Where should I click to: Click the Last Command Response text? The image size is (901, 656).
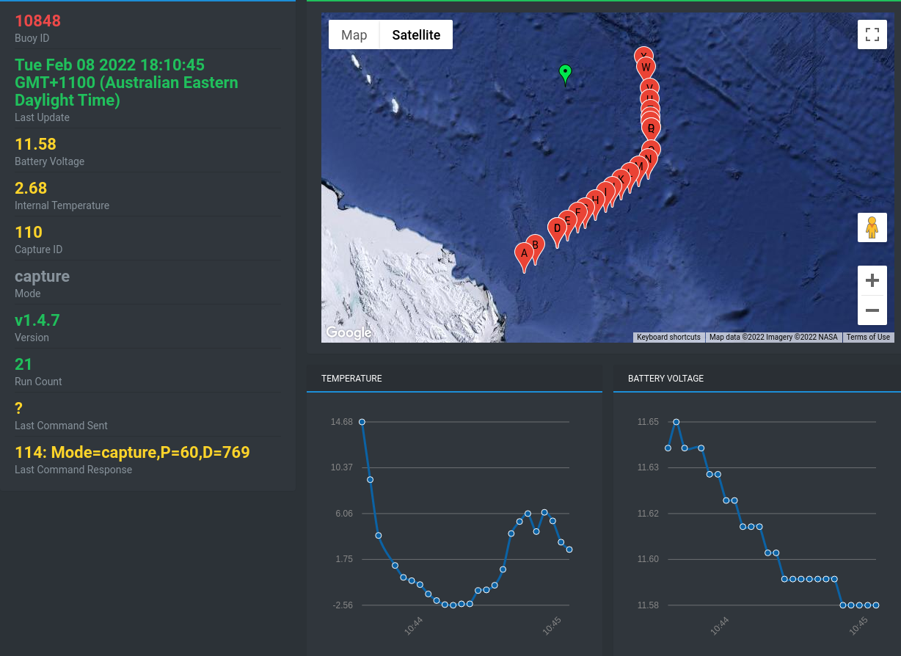(132, 452)
